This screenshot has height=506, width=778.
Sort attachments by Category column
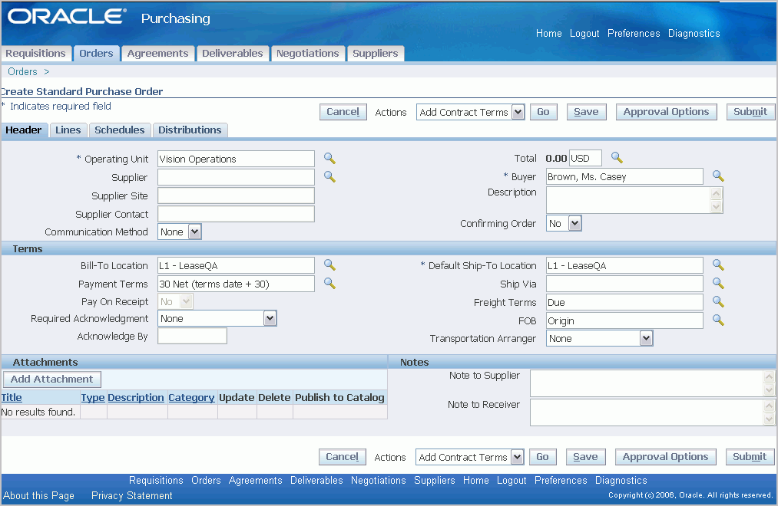coord(191,398)
